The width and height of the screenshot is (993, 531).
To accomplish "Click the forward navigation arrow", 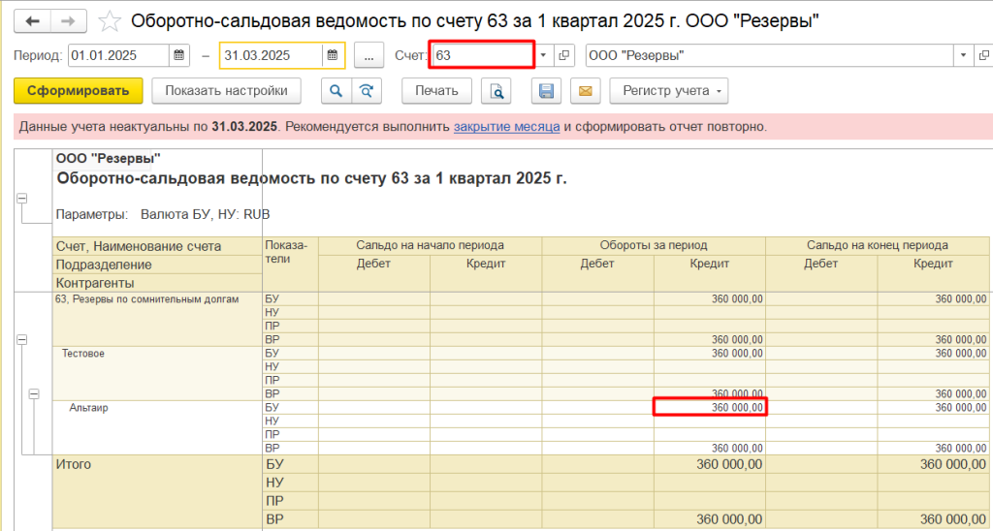I will [x=68, y=21].
